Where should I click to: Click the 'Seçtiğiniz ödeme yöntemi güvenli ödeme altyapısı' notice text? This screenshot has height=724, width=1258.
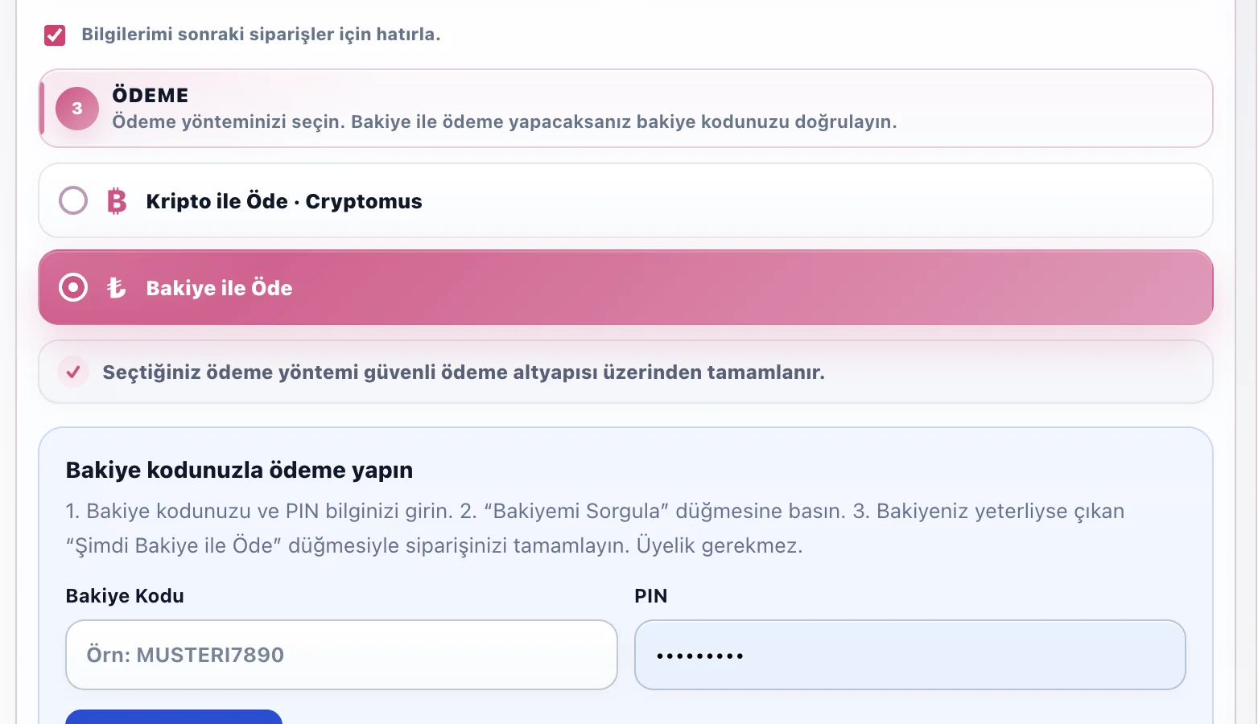tap(464, 372)
